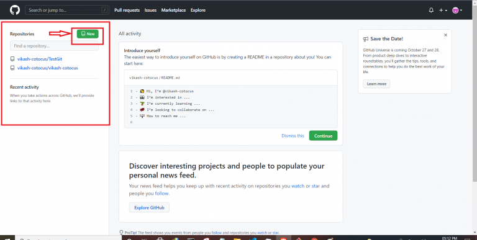Viewport: 477px width, 240px height.
Task: Open the notifications bell
Action: 431,10
